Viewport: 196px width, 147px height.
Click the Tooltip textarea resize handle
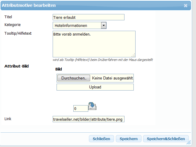[133, 55]
